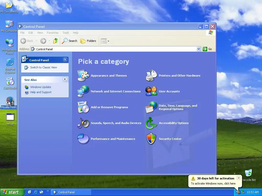Open the View menu
Viewport: 262px width, 196px height.
40,33
